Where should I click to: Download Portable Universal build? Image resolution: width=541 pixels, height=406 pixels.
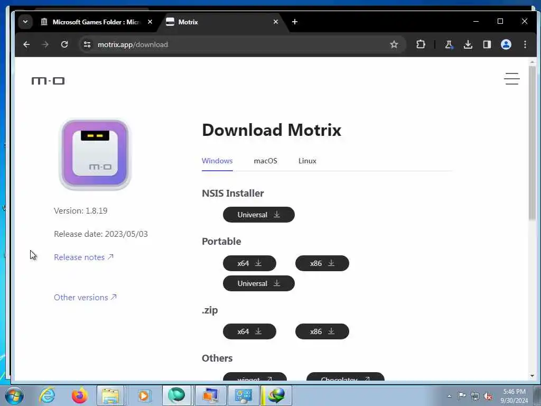259,283
